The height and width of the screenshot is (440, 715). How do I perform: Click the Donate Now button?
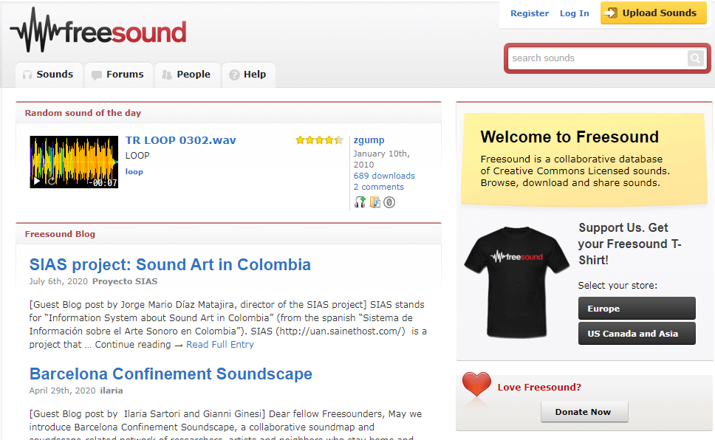tap(584, 412)
